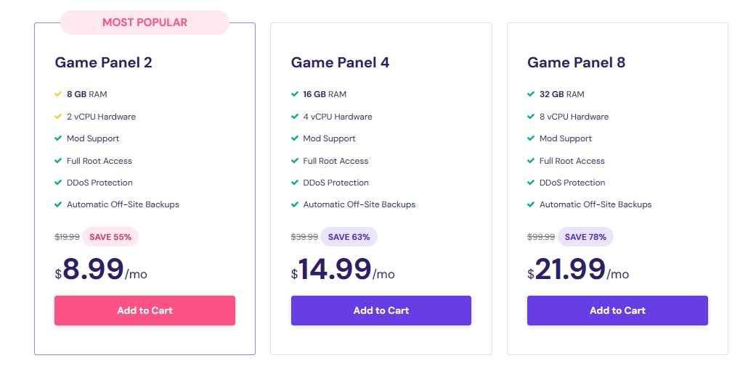Viewport: 748px width, 366px height.
Task: Click checkmark icon beside 8 GB RAM
Action: [x=58, y=94]
